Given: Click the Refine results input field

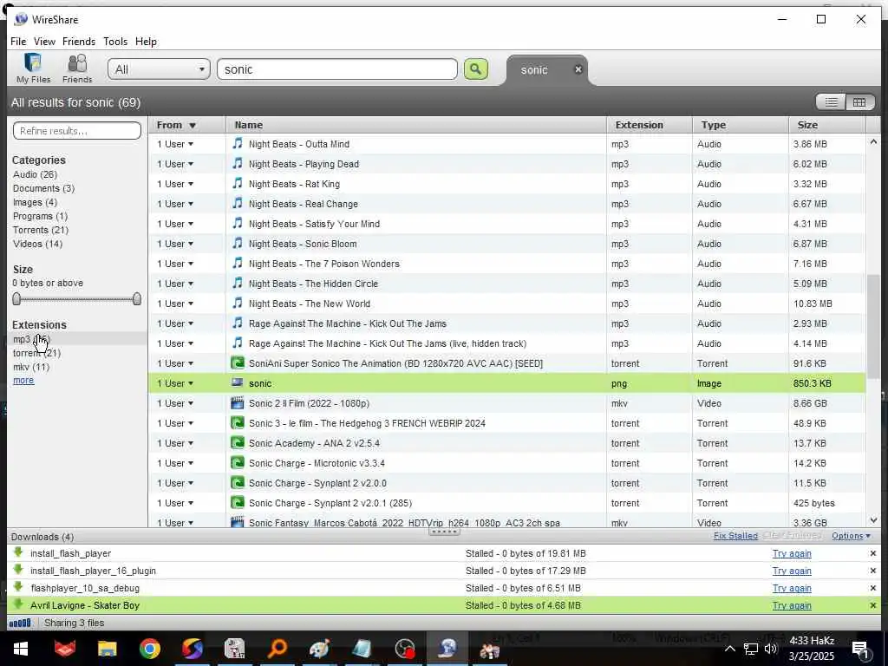Looking at the screenshot, I should [x=77, y=131].
